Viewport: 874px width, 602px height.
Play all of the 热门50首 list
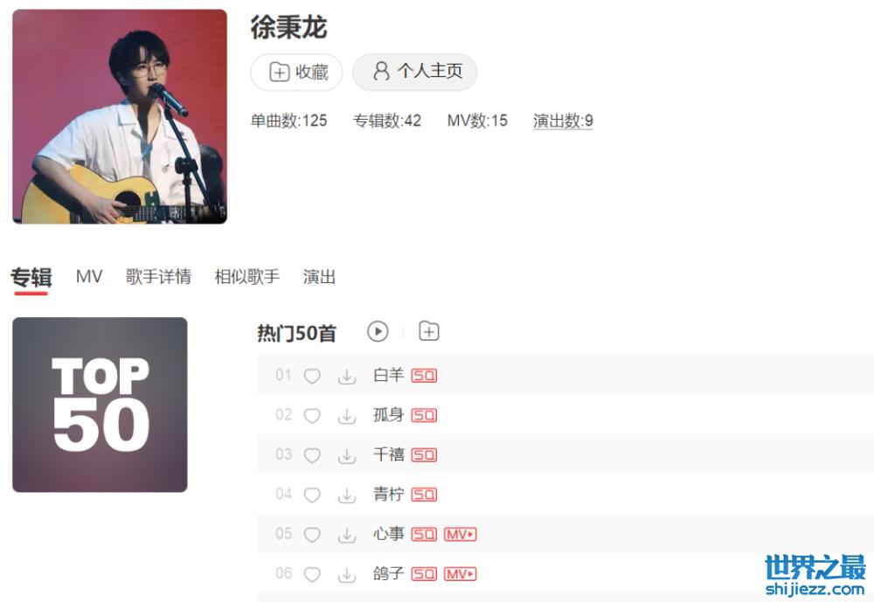(x=378, y=332)
